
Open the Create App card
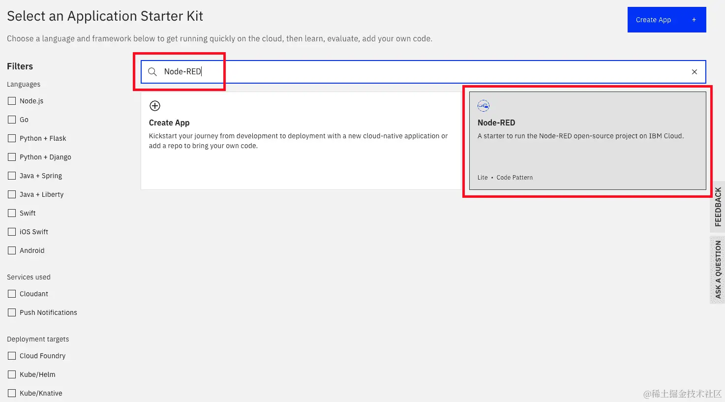point(301,141)
